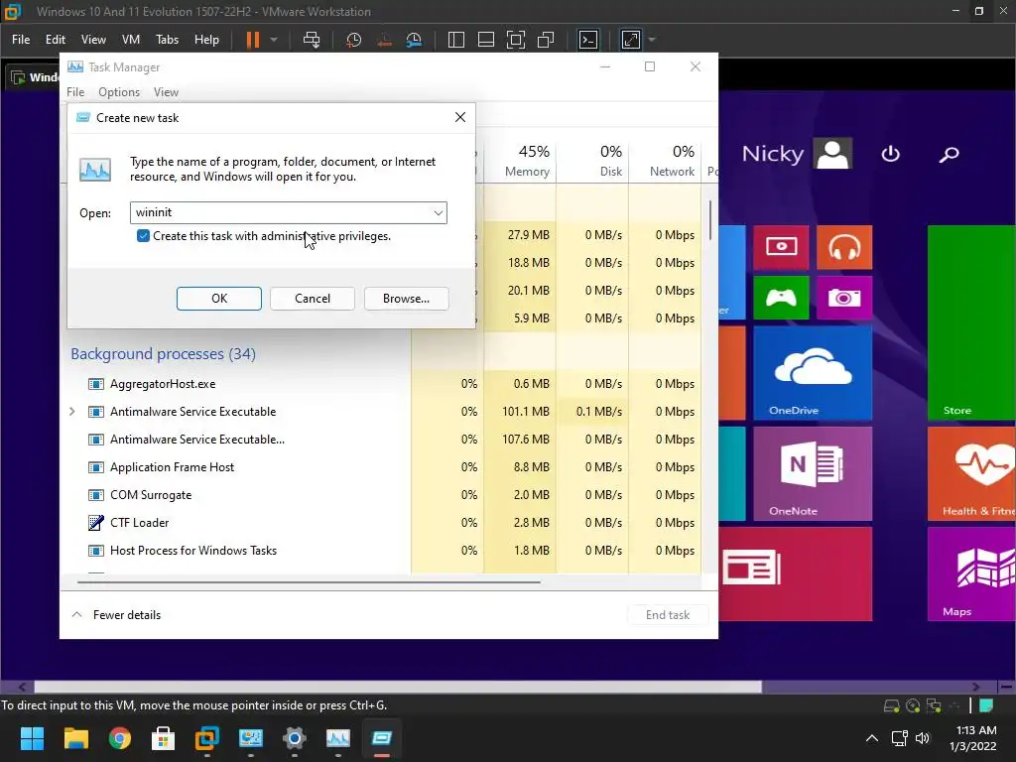Open Task Manager File menu
The width and height of the screenshot is (1016, 762).
click(x=75, y=92)
